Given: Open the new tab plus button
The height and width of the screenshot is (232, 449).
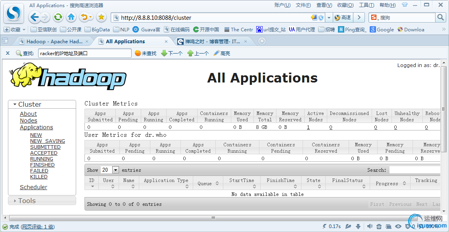Looking at the screenshot, I should 262,41.
